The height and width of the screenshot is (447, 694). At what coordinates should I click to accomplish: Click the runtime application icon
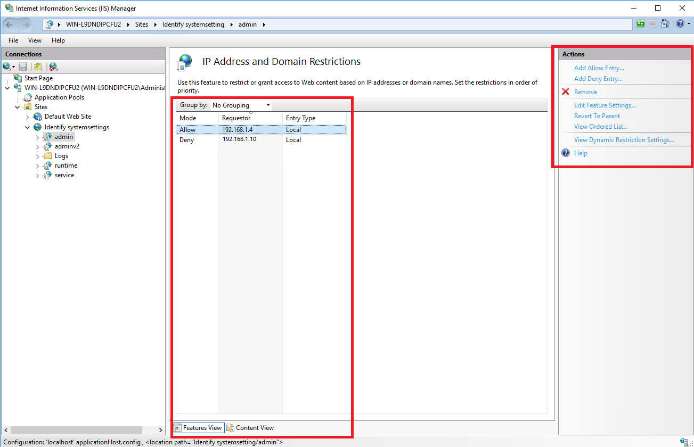point(48,165)
